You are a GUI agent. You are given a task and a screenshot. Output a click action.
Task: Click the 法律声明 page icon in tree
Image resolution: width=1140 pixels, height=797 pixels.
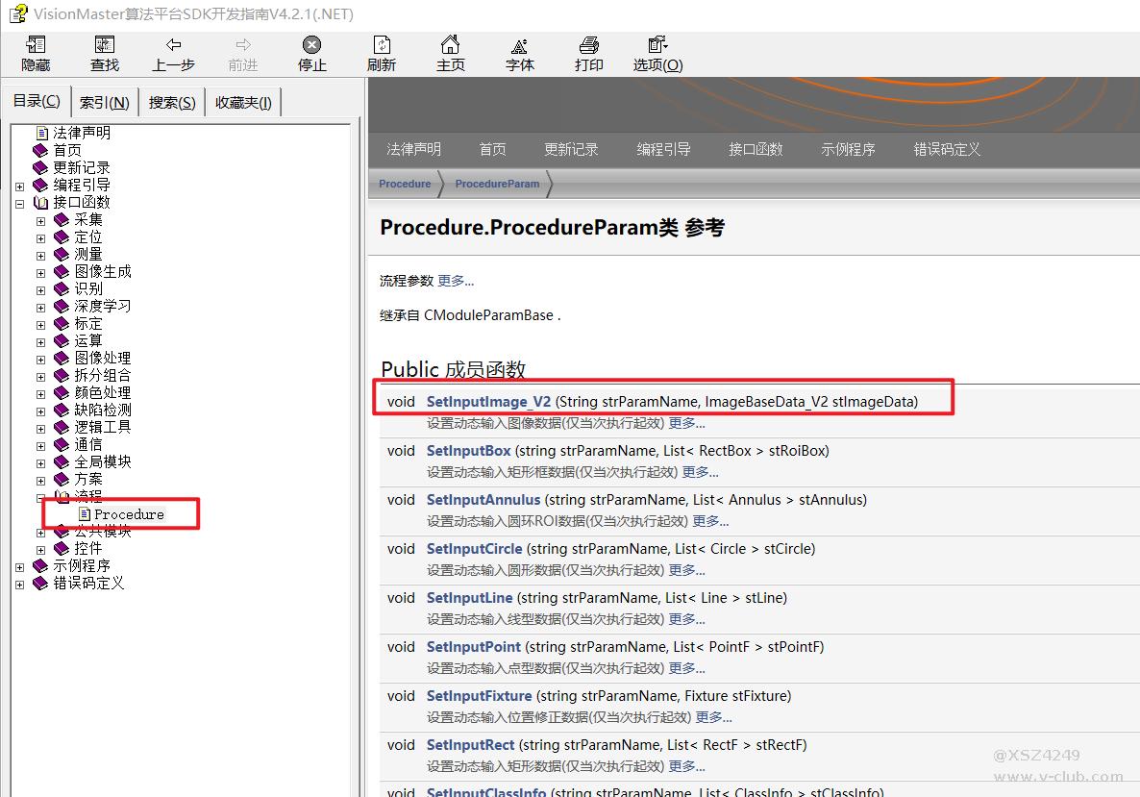point(42,133)
